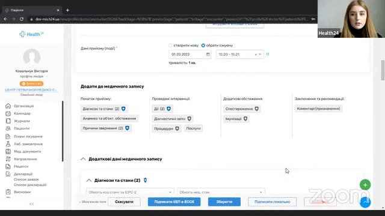The image size is (385, 216).
Task: Open ICPC-2 state code dropdown
Action: [x=130, y=192]
